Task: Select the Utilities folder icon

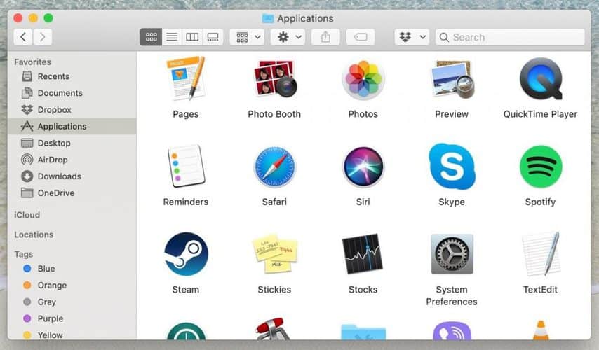Action: [x=363, y=332]
